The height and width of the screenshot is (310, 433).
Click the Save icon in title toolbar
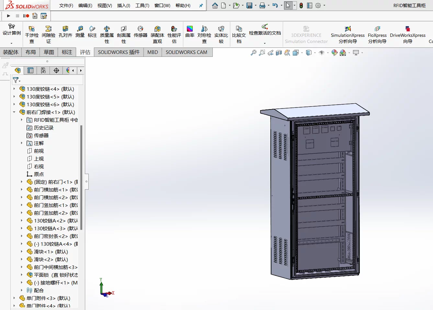point(249,5)
